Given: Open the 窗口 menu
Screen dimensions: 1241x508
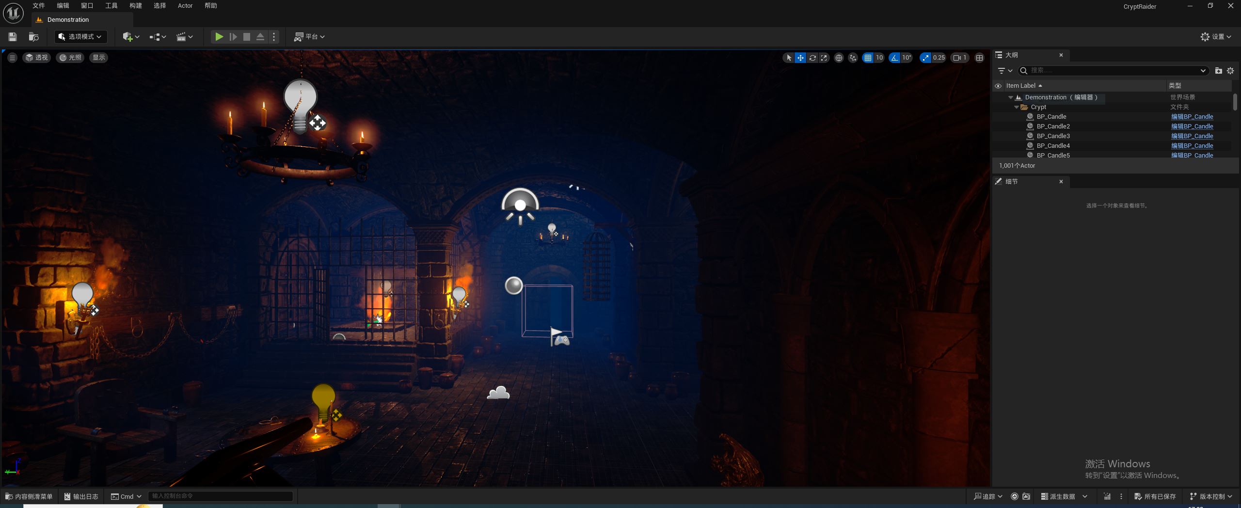Looking at the screenshot, I should coord(87,6).
